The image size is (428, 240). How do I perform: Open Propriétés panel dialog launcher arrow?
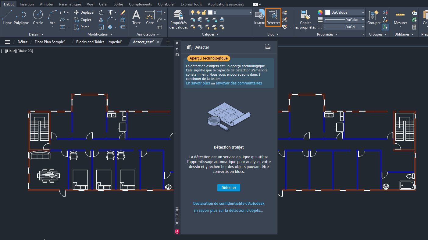[x=363, y=35]
